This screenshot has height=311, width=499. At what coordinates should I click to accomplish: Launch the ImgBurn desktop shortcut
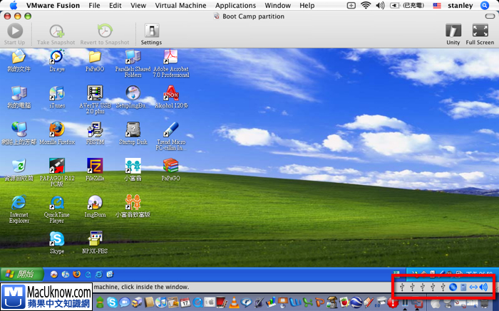(x=95, y=203)
